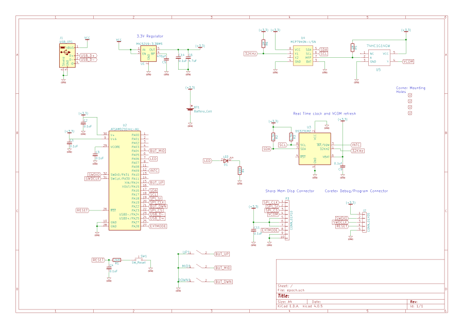This screenshot has height=328, width=463.
Task: Select the VCOM output label near U5
Action: coord(407,62)
